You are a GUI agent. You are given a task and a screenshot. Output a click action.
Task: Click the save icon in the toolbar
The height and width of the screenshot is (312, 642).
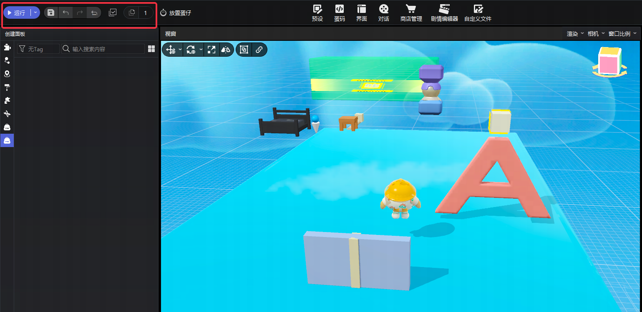click(51, 13)
